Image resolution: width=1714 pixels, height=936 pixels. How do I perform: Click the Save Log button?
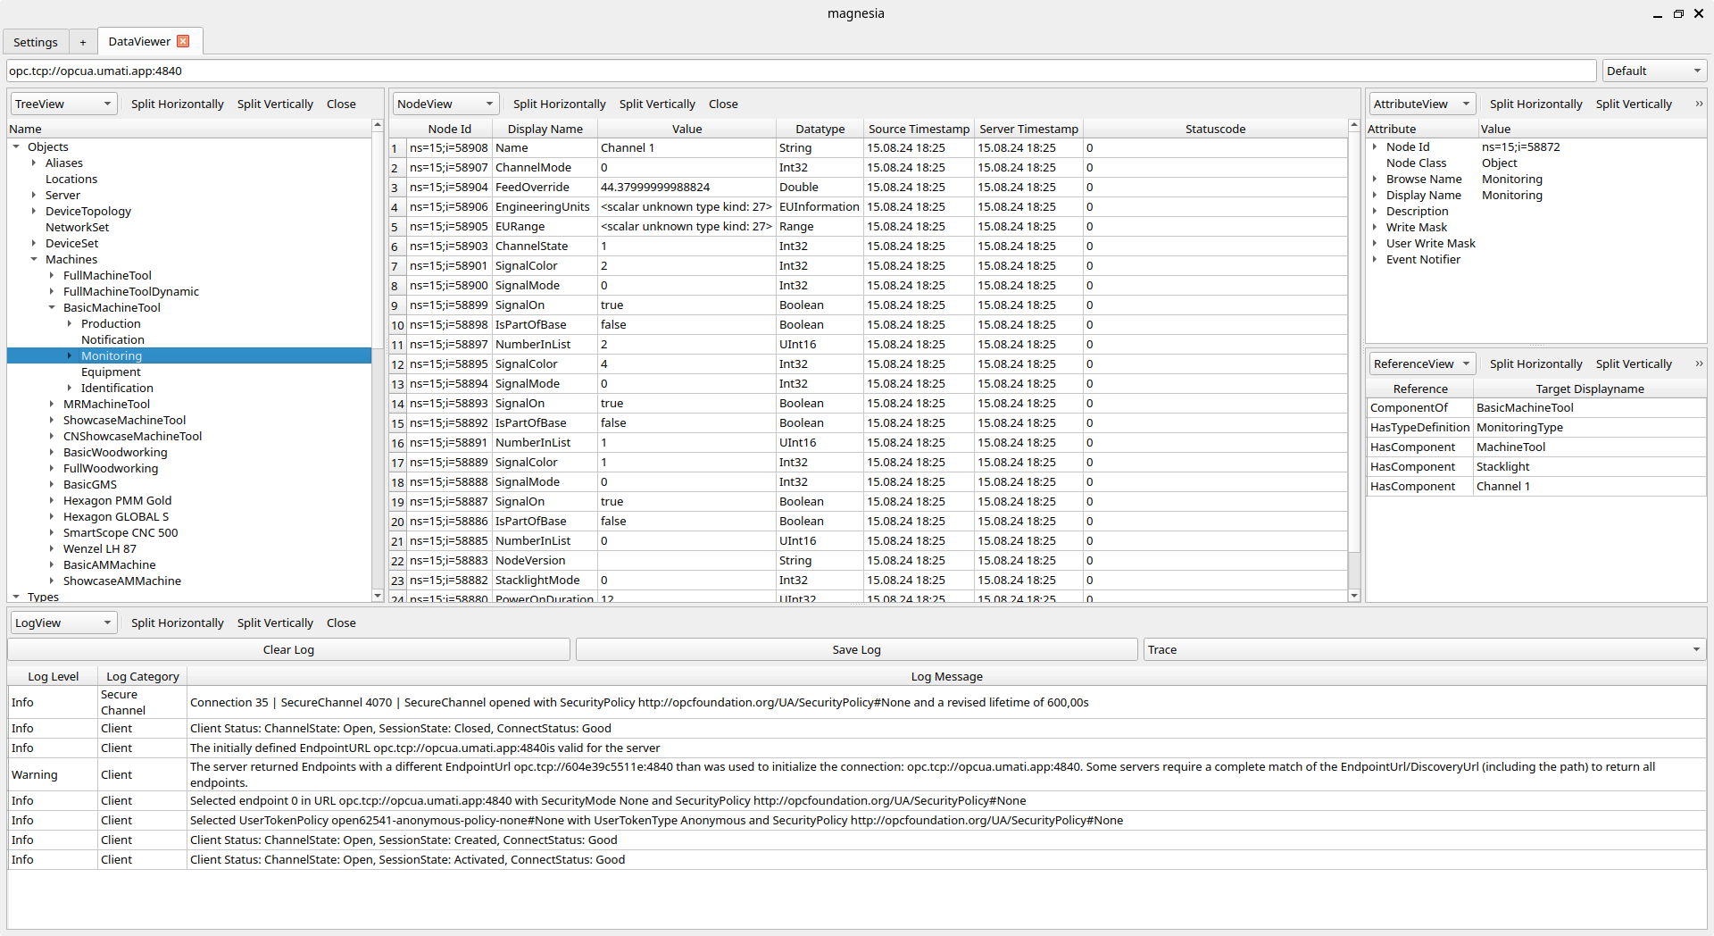point(856,649)
